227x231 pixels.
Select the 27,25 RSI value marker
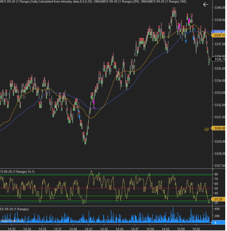[218, 199]
